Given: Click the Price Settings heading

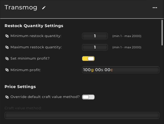Looking at the screenshot, I should [20, 87].
